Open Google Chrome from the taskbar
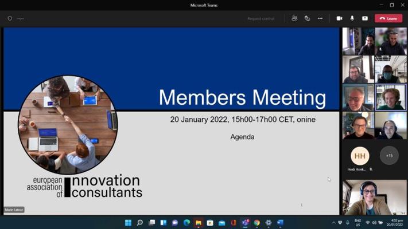Screen dimensions: 408x229 point(257,223)
